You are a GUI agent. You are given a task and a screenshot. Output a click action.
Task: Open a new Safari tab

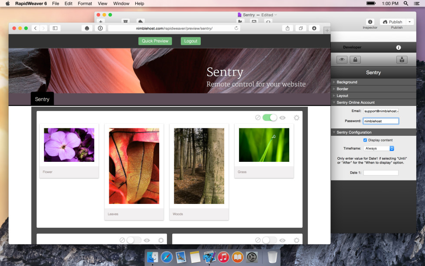pyautogui.click(x=327, y=31)
